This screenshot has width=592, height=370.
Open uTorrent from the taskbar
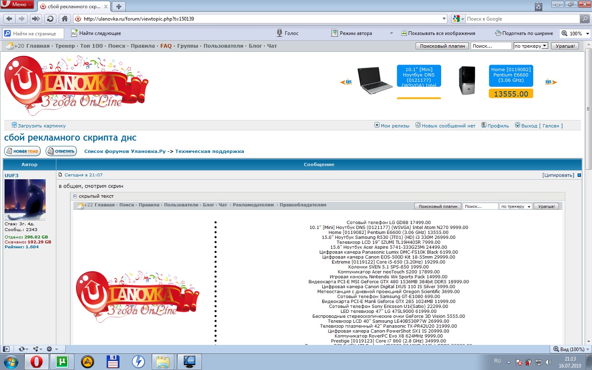coord(62,362)
